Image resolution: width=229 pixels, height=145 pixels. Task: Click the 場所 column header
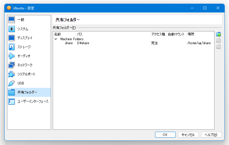click(x=200, y=34)
